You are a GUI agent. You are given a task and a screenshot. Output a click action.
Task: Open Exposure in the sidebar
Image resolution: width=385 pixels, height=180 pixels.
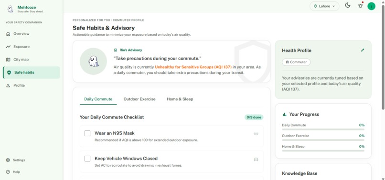pos(32,47)
